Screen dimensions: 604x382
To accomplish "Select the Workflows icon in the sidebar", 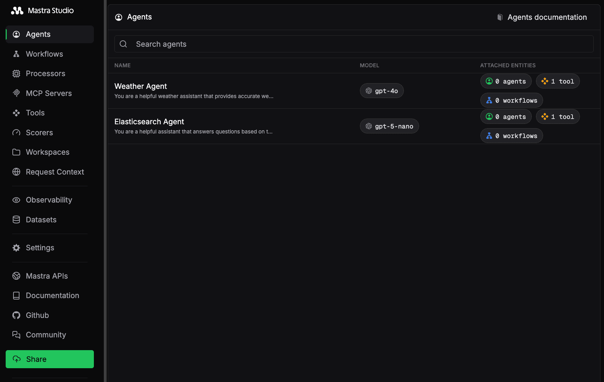I will [16, 54].
